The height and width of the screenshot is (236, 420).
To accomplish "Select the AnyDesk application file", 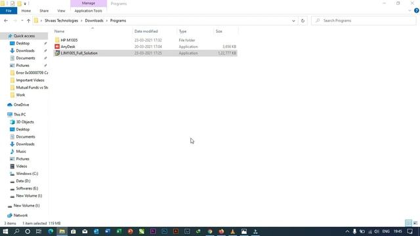I will pyautogui.click(x=68, y=47).
